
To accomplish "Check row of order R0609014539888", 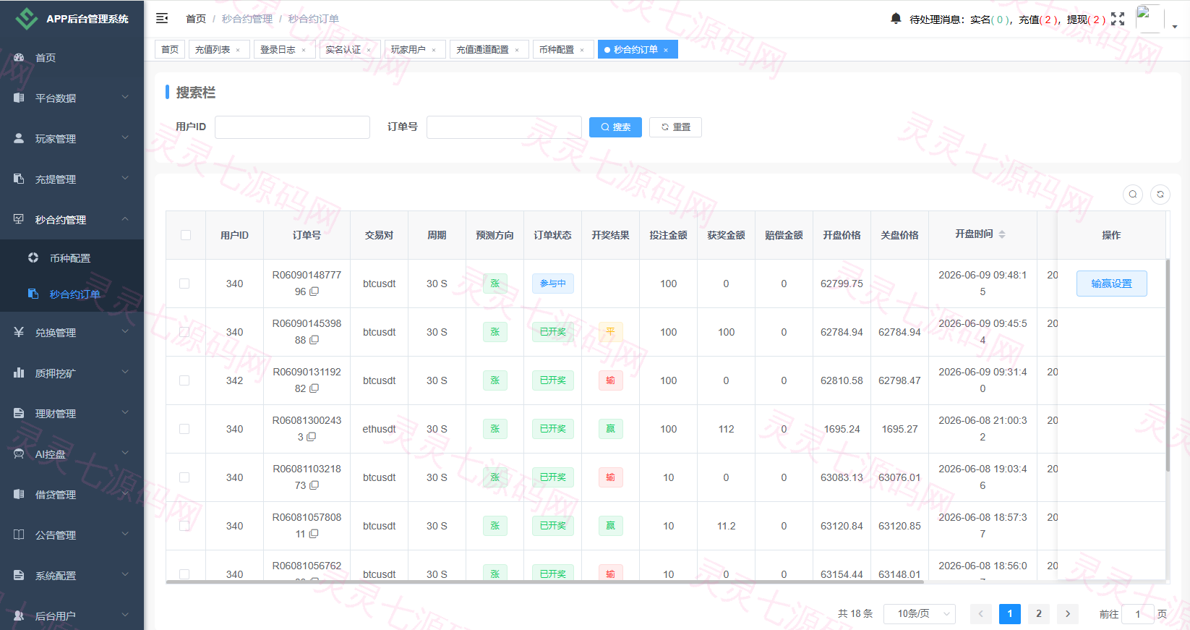I will click(x=185, y=332).
